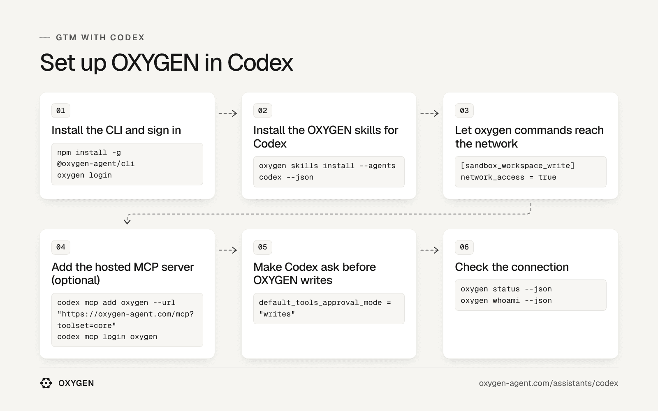Click the 'https://oxygen-agent.com/mcp?' URL line
This screenshot has height=411, width=658.
tap(125, 314)
